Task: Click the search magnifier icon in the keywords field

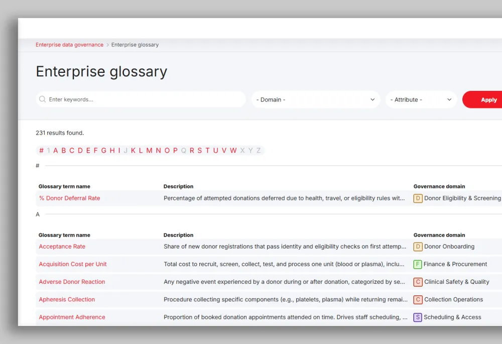Action: pos(43,99)
